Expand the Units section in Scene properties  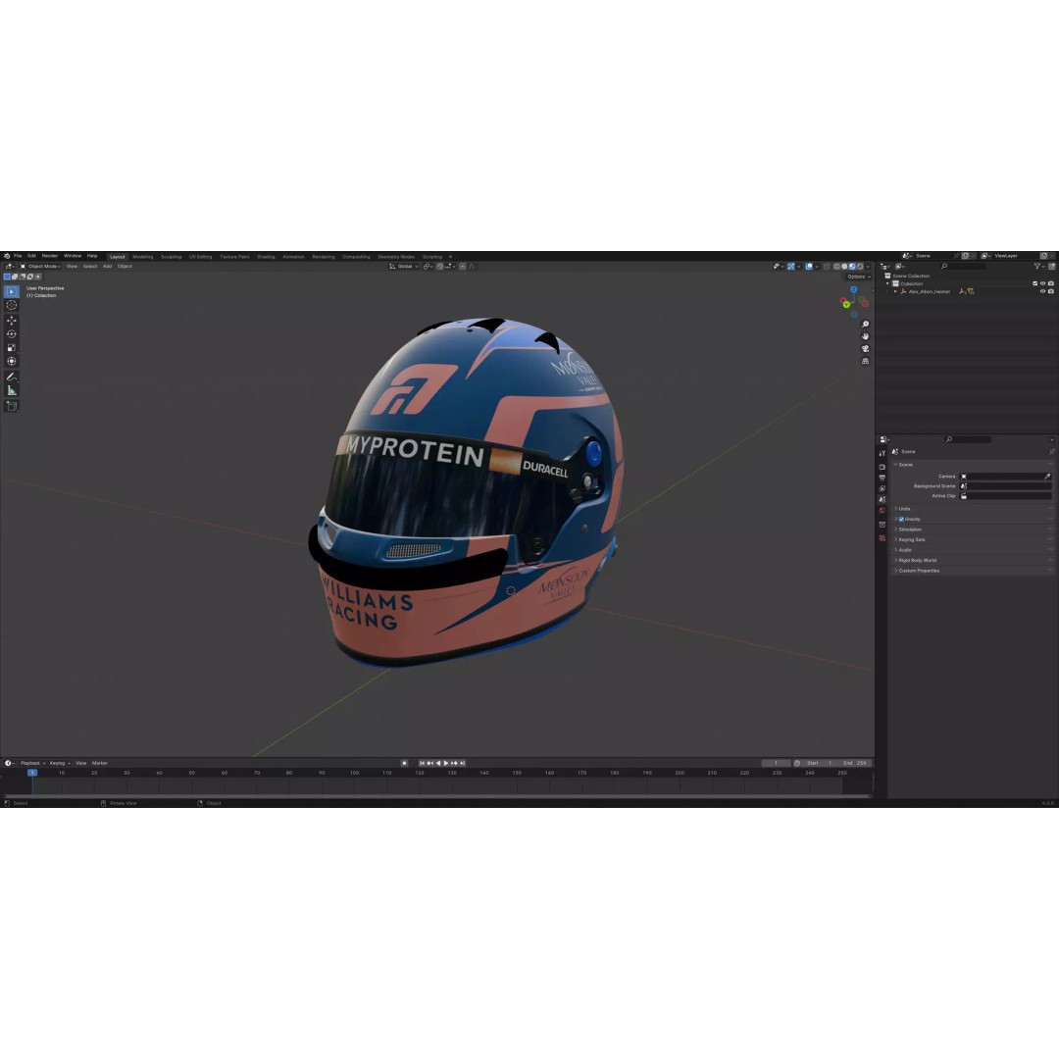[904, 508]
